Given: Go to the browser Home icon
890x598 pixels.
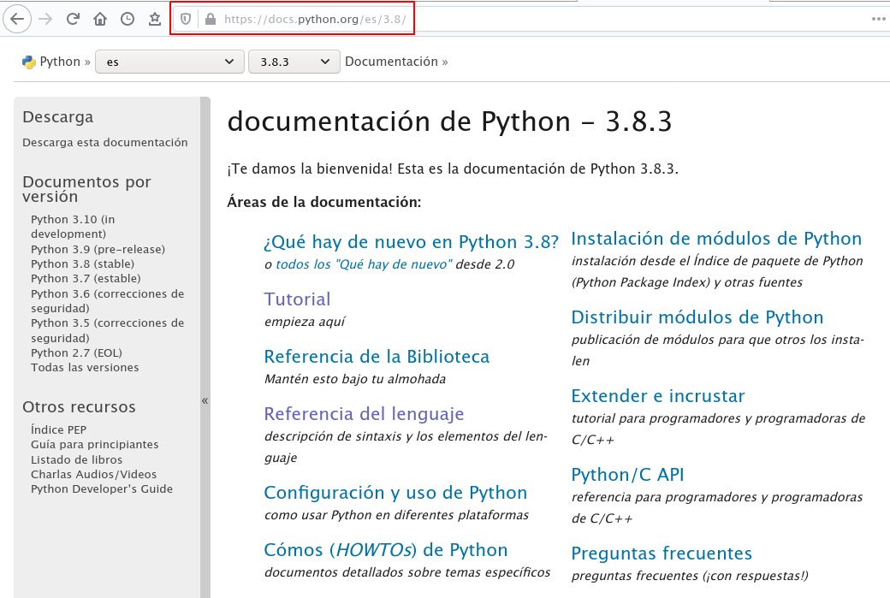Looking at the screenshot, I should (x=100, y=20).
